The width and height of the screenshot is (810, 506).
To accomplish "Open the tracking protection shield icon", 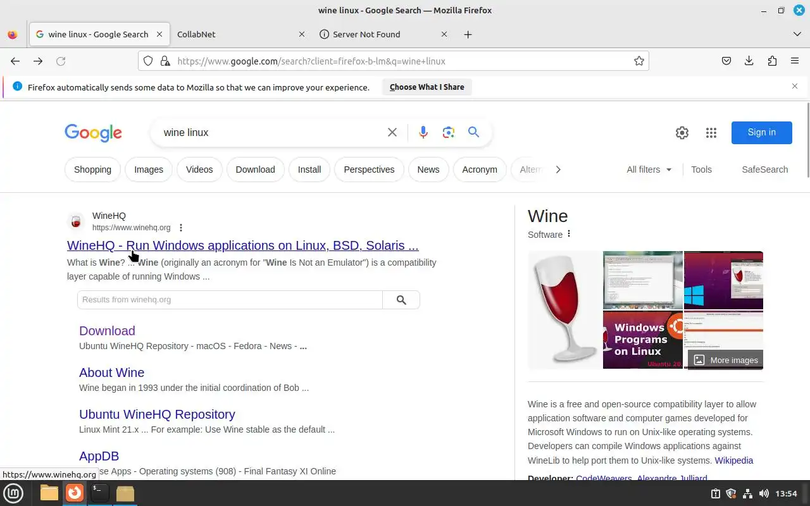I will [148, 61].
